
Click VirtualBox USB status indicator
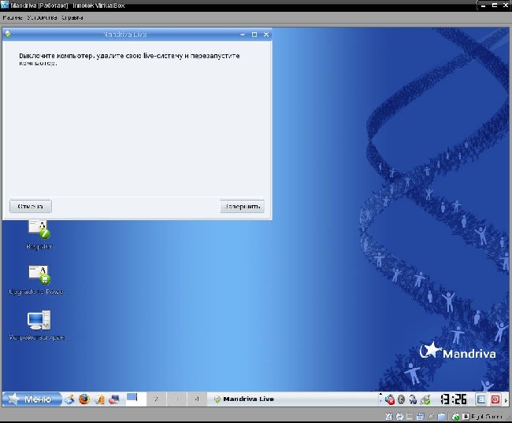[x=431, y=416]
